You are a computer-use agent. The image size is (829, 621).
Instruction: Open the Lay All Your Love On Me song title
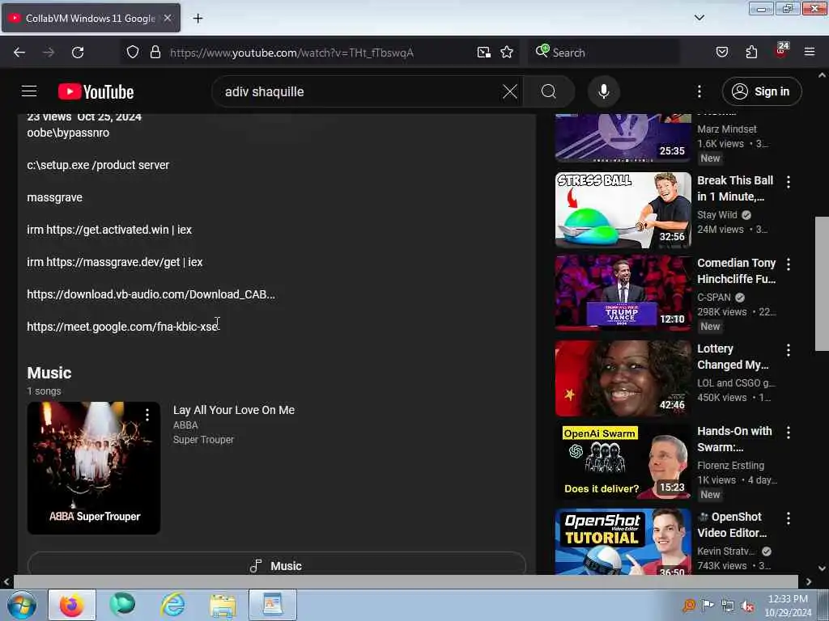click(x=234, y=410)
